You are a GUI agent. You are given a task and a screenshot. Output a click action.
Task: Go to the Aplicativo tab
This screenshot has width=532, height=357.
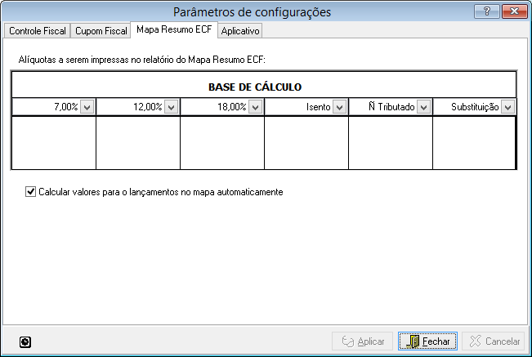(x=240, y=31)
